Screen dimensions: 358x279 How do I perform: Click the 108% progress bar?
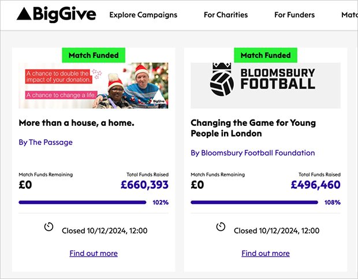(254, 202)
